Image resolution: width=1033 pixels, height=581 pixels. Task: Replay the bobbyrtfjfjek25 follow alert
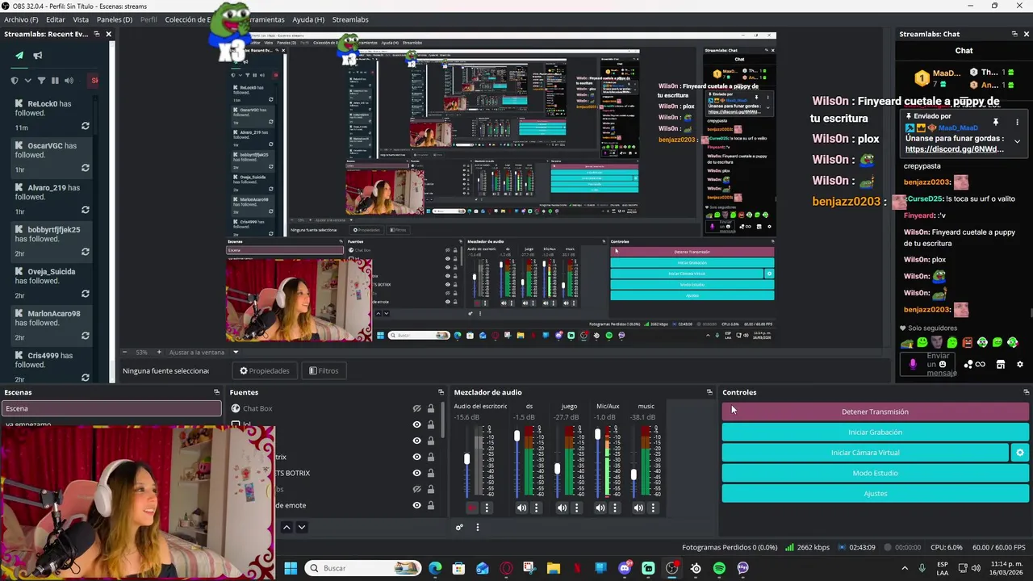click(86, 252)
